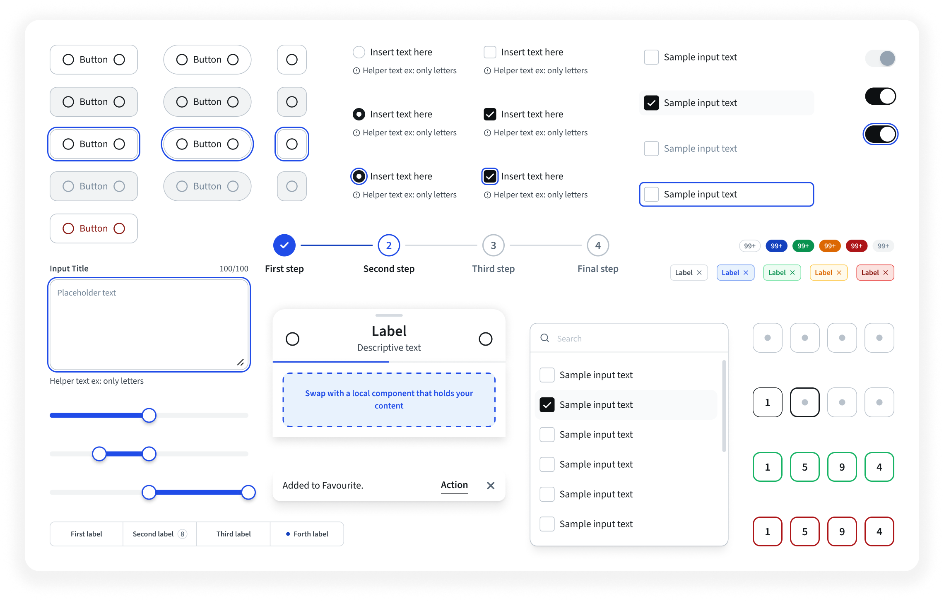The height and width of the screenshot is (601, 944).
Task: Click the single-handle slider thumb
Action: tap(149, 415)
